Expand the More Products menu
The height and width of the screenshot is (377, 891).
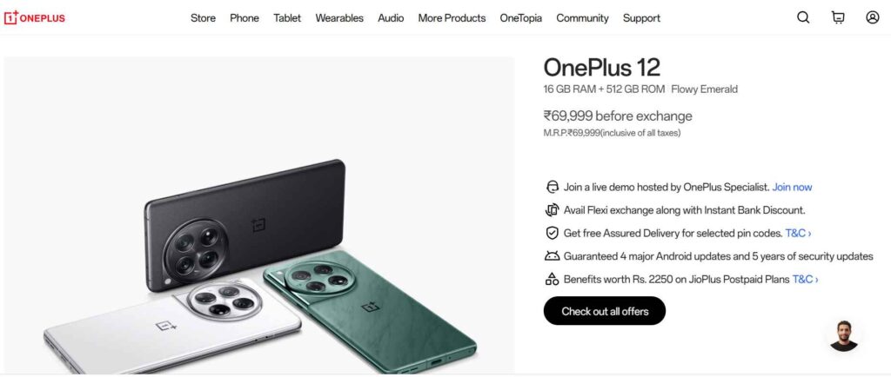click(x=452, y=18)
